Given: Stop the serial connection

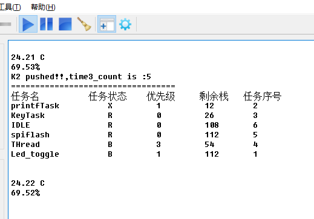Looking at the screenshot, I should [65, 24].
